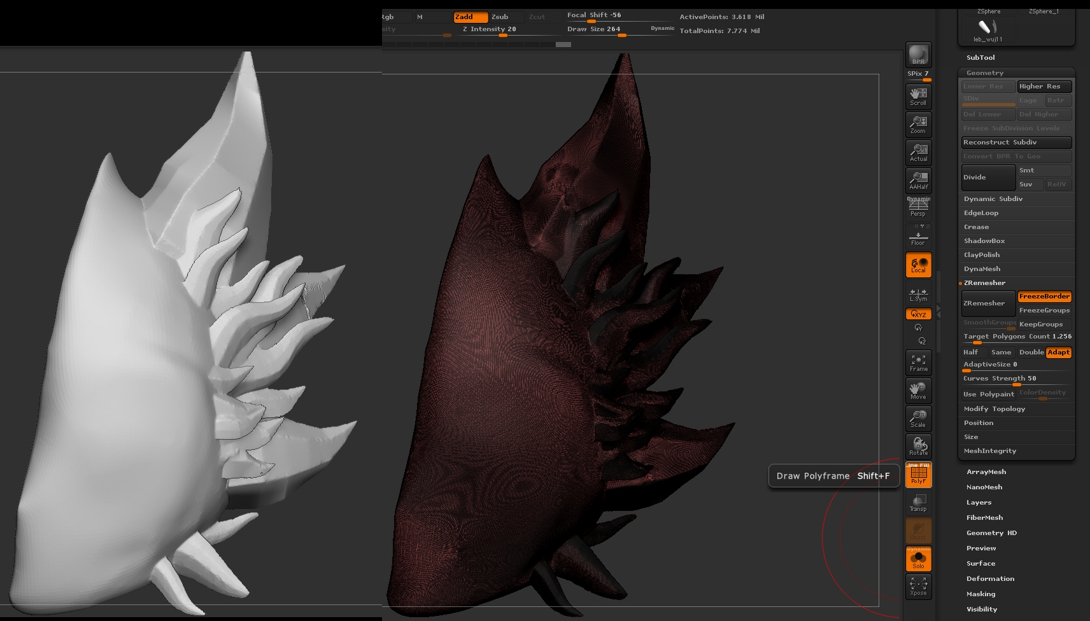This screenshot has width=1090, height=621.
Task: Adjust the Target Polygons Count slider
Action: [x=1016, y=337]
